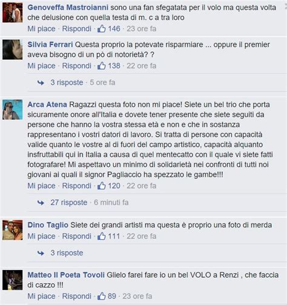The image size is (287, 305).
Task: Click thumbs-up icon showing 89 likes
Action: (x=101, y=296)
